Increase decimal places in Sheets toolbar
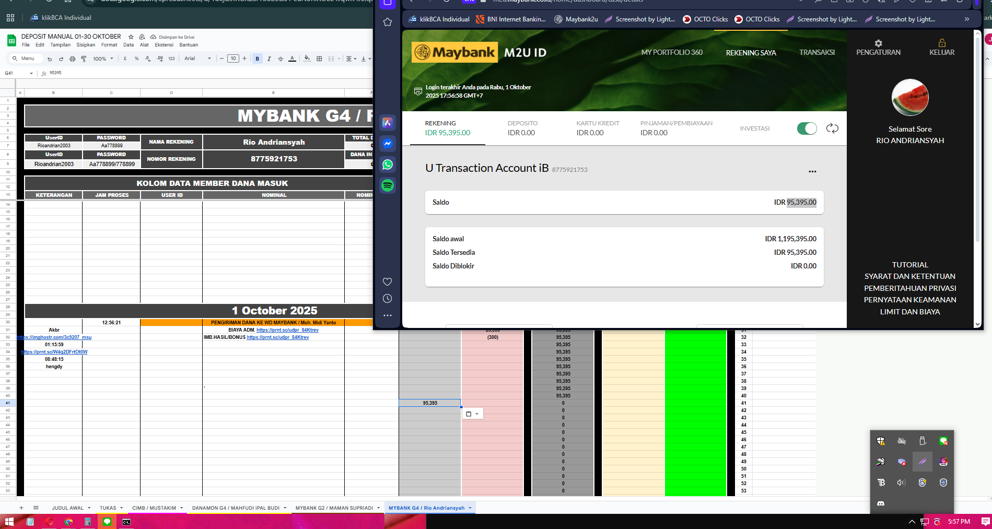 tap(160, 58)
